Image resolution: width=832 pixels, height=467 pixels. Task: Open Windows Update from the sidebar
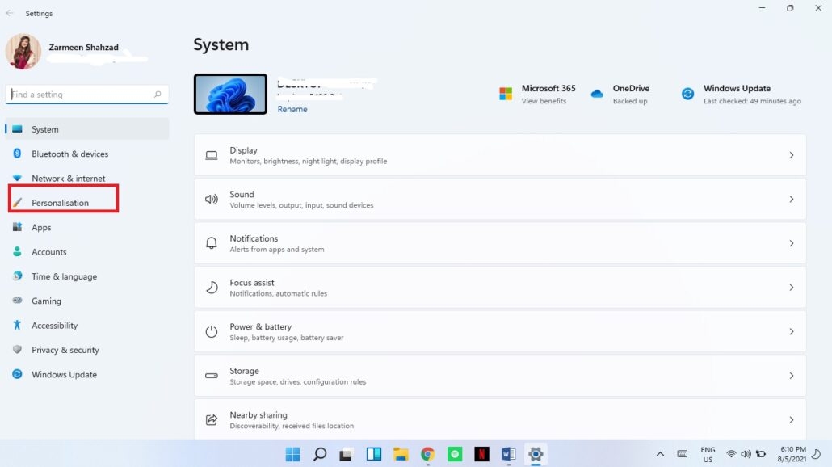[64, 375]
